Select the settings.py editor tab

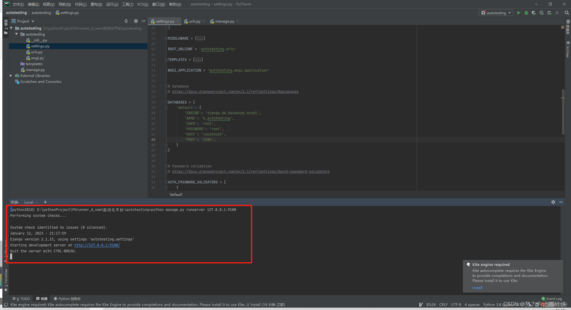[x=165, y=21]
